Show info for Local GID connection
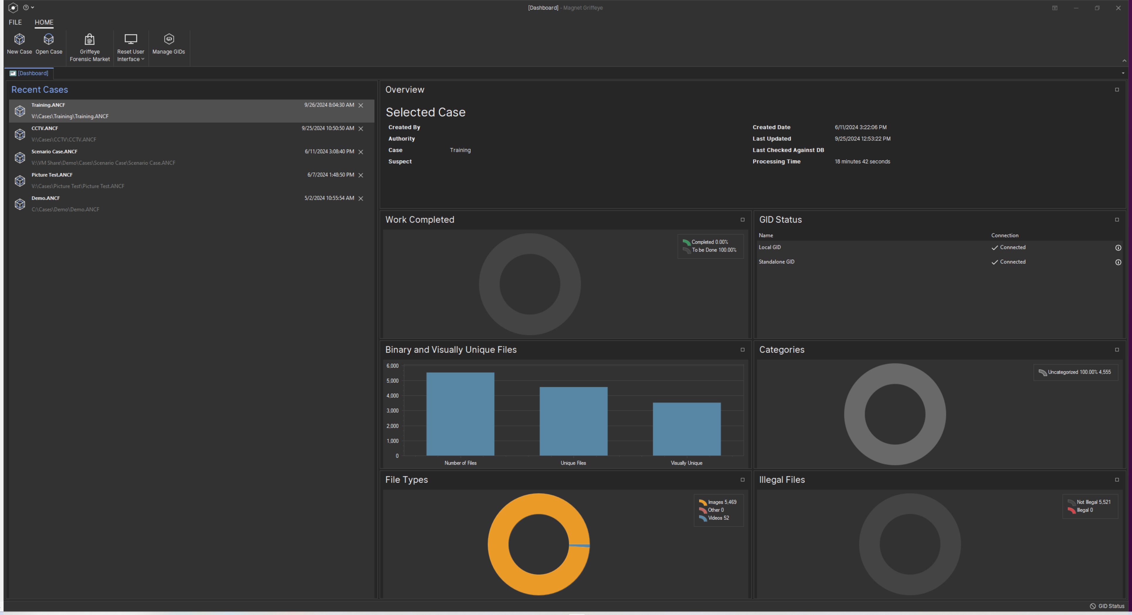The image size is (1132, 615). tap(1118, 248)
